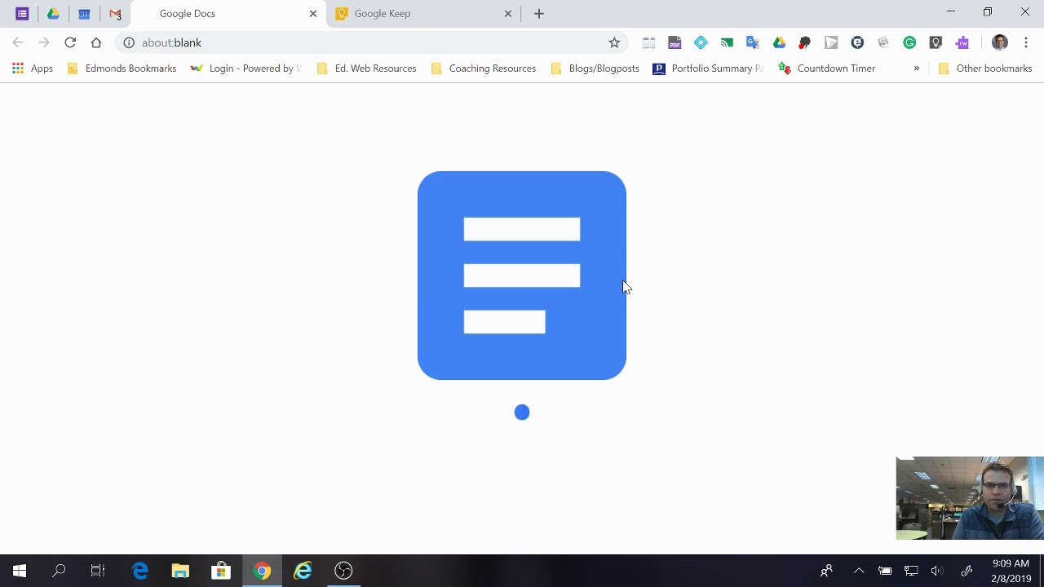Open the pinned Google Calendar tab
Viewport: 1044px width, 587px height.
click(84, 14)
